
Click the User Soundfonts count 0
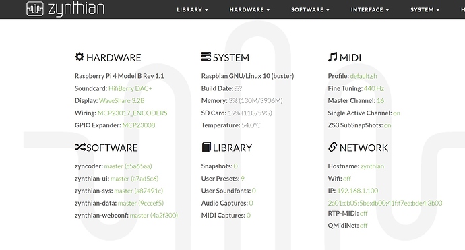click(x=254, y=191)
